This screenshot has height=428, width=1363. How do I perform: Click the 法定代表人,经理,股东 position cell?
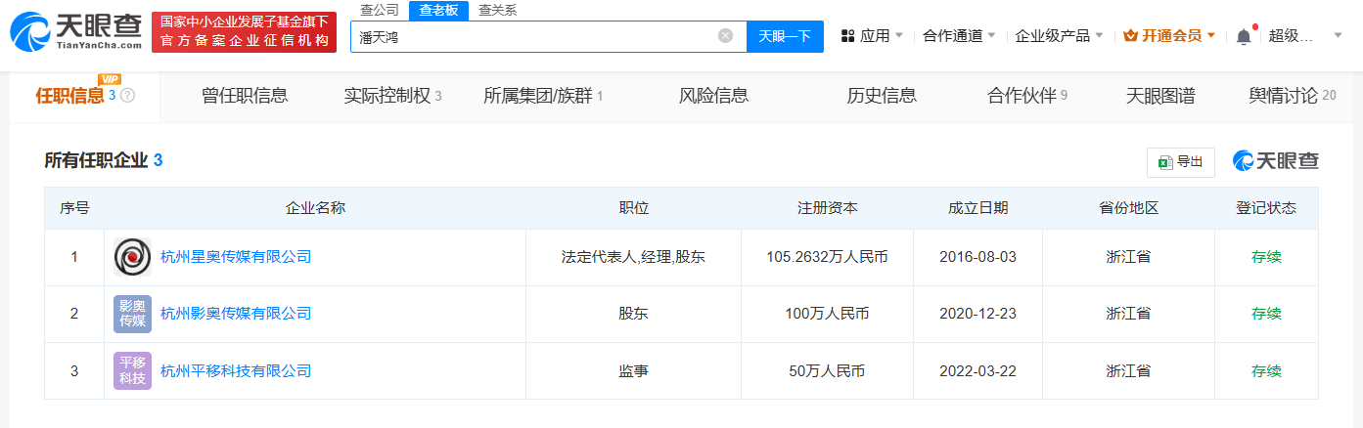pyautogui.click(x=633, y=257)
